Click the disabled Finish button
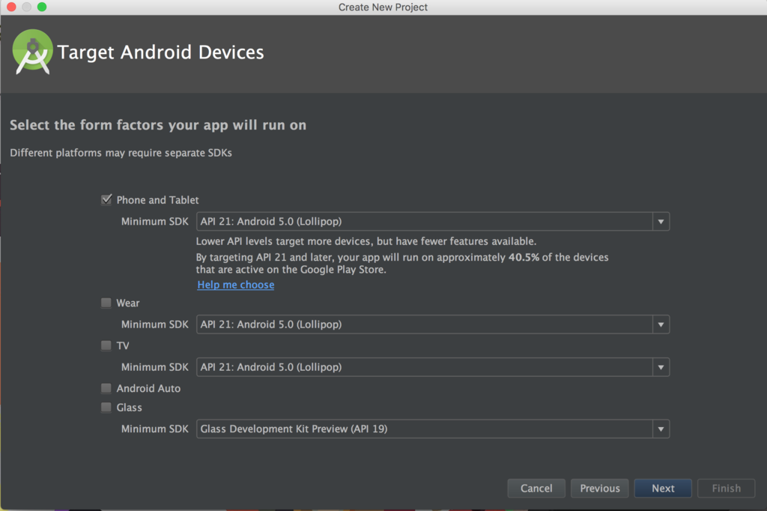This screenshot has width=767, height=511. pyautogui.click(x=726, y=488)
